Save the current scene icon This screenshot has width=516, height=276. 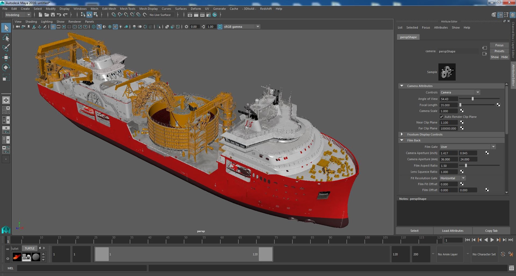[53, 15]
